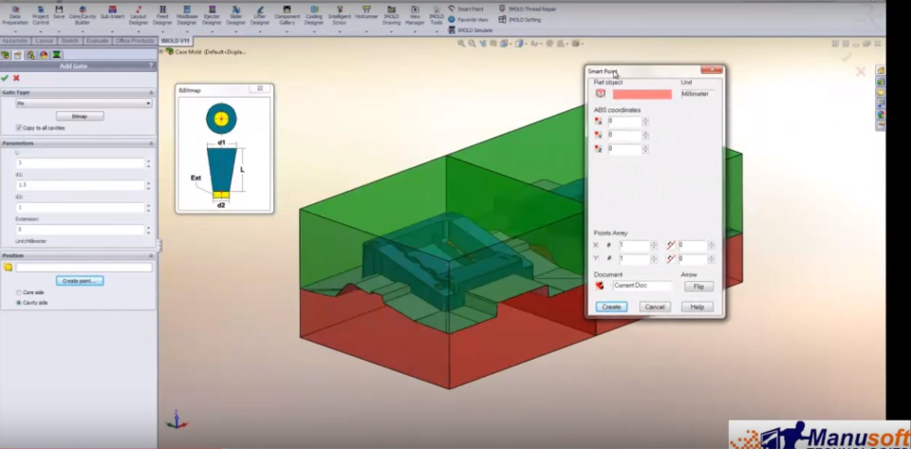
Task: Click the Smart Point toolbar command
Action: point(466,9)
